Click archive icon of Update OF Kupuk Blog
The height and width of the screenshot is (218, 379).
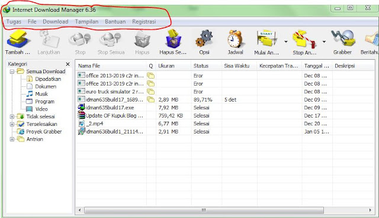click(81, 115)
